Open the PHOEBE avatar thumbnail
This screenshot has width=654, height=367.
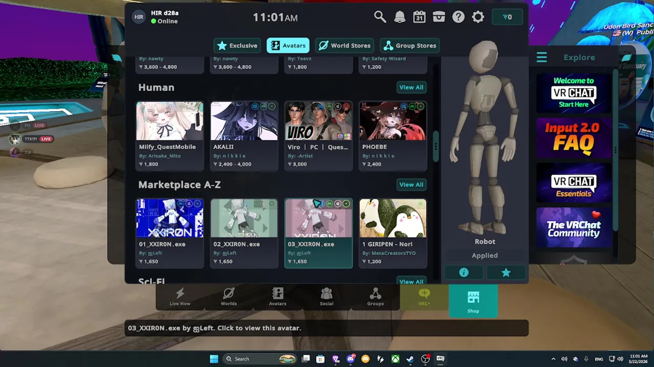(x=393, y=121)
